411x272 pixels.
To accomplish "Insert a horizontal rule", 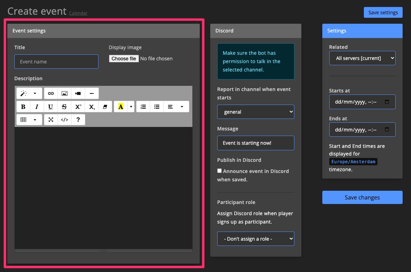I will coord(91,93).
